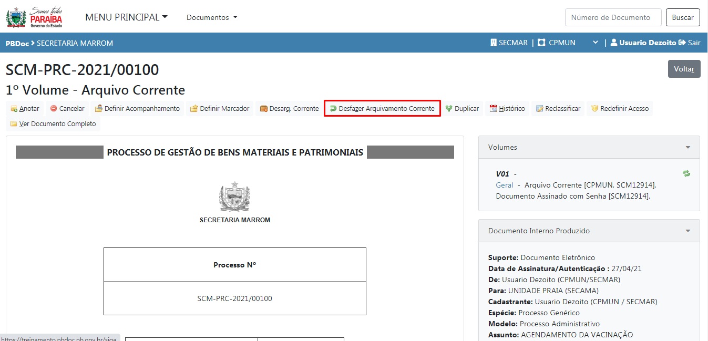Collapse the Documento Interno Produzido panel
The height and width of the screenshot is (341, 708).
688,231
